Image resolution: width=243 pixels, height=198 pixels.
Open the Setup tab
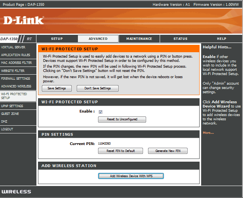[57, 39]
